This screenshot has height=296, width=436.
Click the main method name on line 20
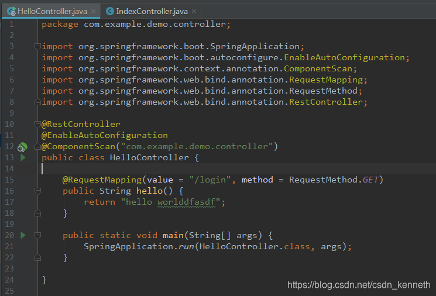tap(173, 235)
